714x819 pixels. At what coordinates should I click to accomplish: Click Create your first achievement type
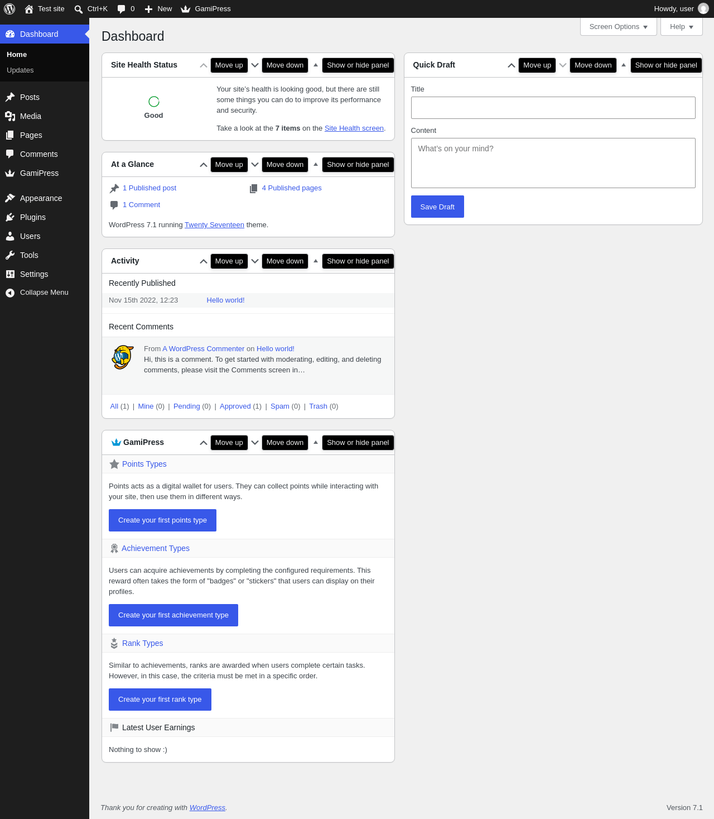[173, 615]
